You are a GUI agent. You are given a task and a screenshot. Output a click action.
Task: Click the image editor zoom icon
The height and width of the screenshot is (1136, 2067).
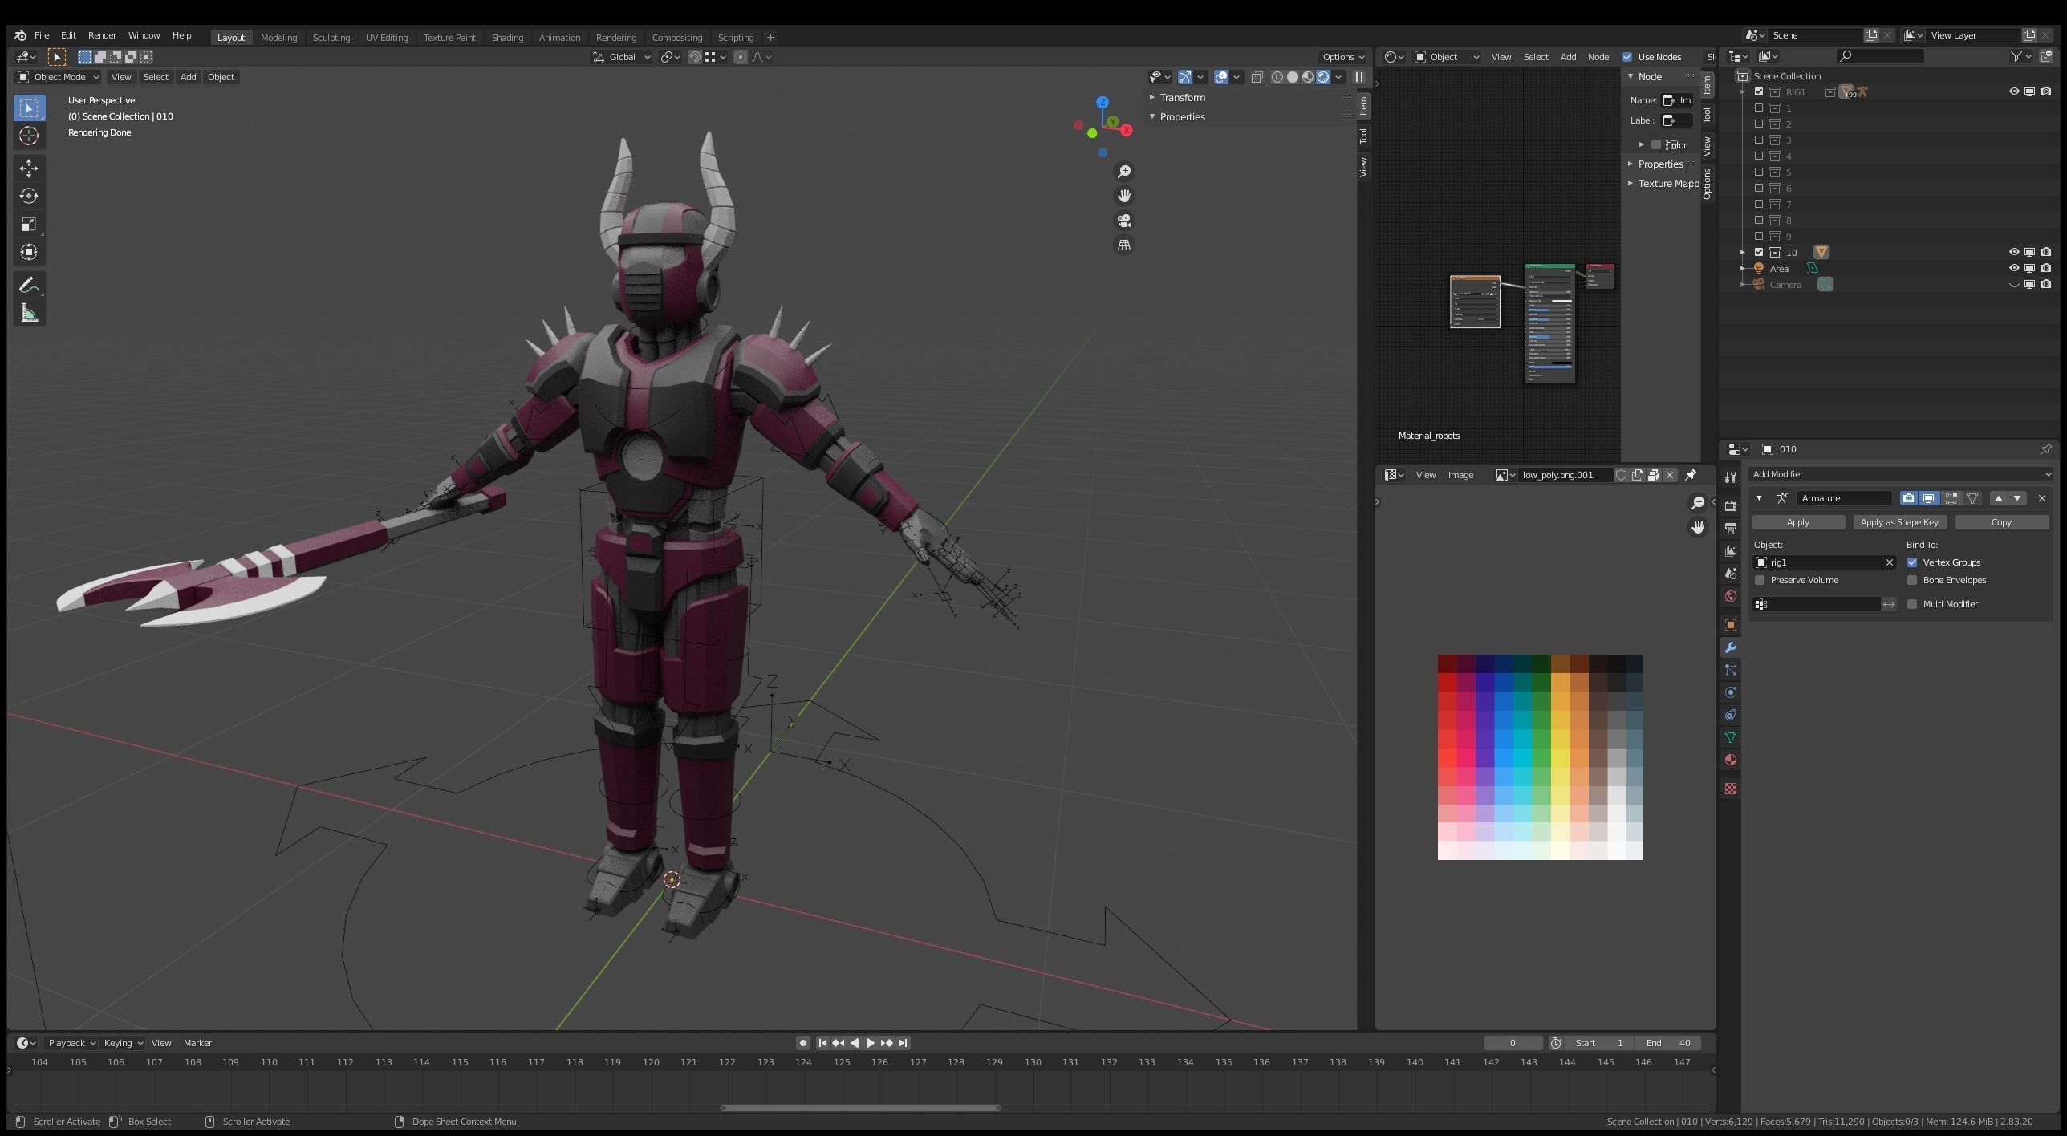click(1698, 503)
